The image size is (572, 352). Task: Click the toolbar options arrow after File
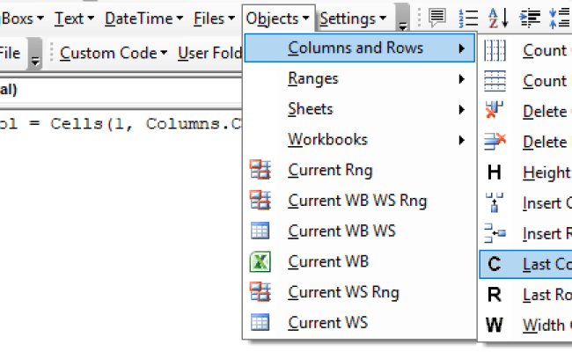[x=35, y=54]
